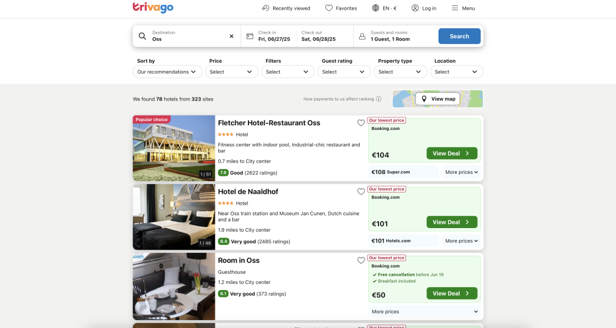Favorite Hotel de Naaldhof with heart
The height and width of the screenshot is (328, 616).
tap(361, 192)
